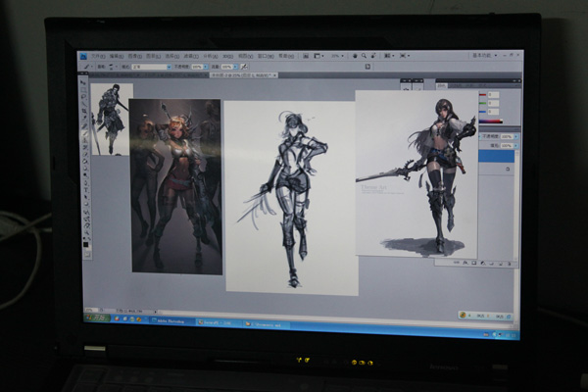Open the 流量 flow slider arrow
The image size is (588, 392).
pyautogui.click(x=235, y=67)
